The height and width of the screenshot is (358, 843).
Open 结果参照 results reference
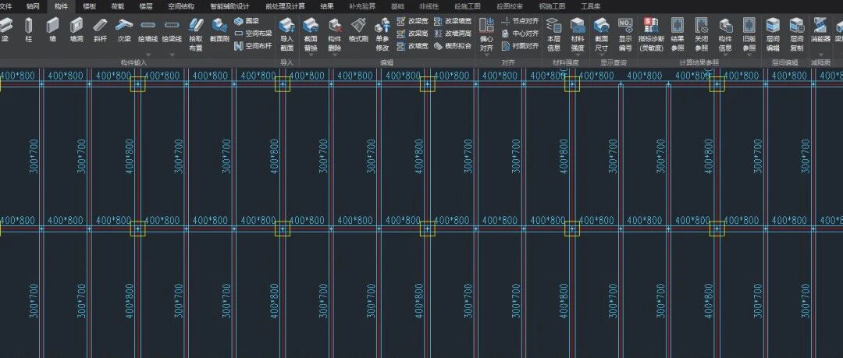(678, 34)
